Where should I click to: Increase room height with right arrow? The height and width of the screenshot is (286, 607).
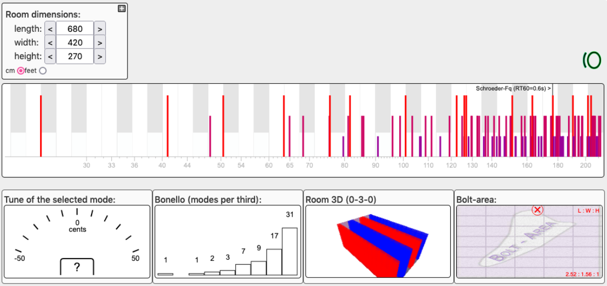tap(100, 57)
